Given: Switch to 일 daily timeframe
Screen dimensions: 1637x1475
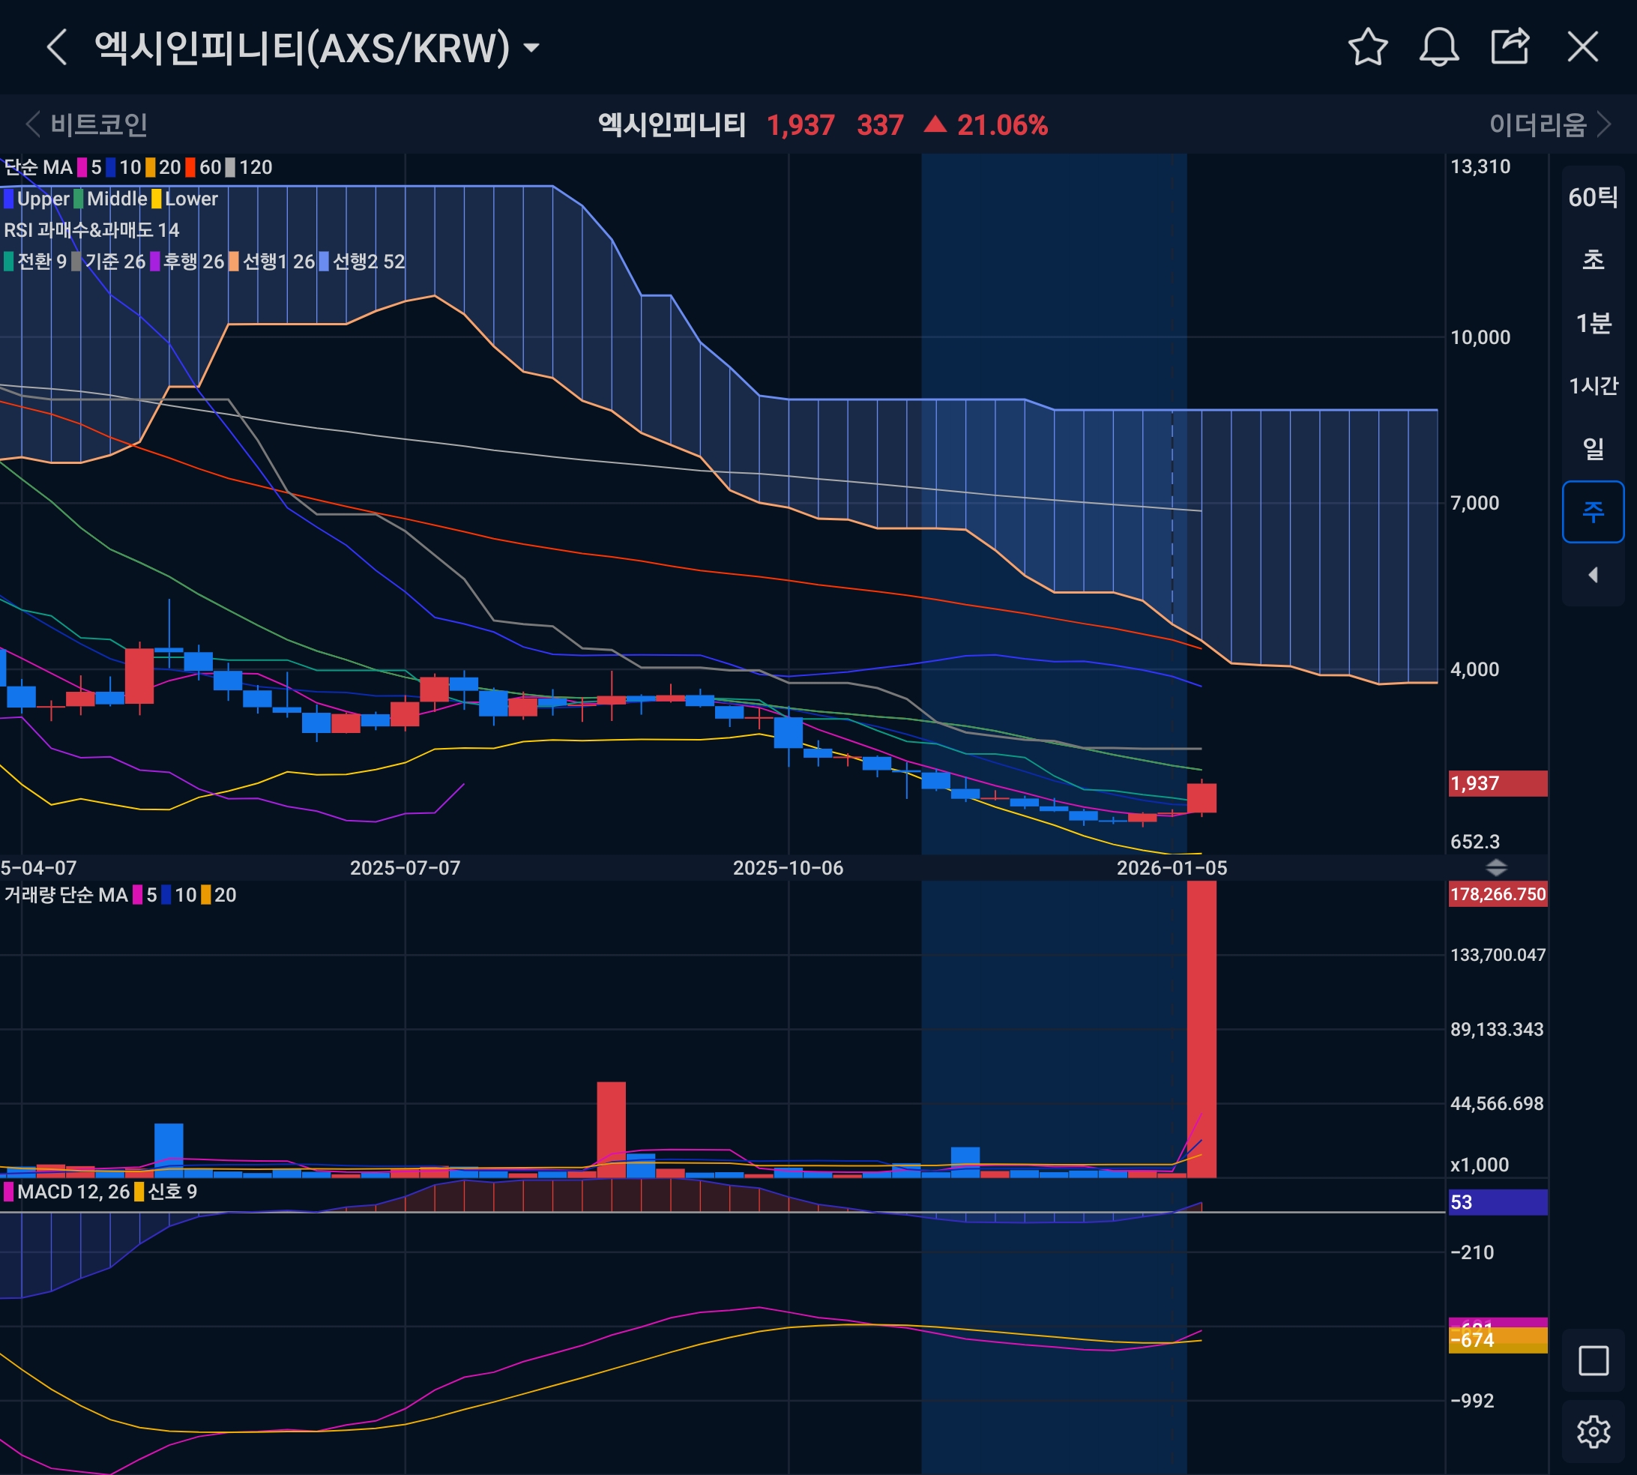Looking at the screenshot, I should 1593,448.
